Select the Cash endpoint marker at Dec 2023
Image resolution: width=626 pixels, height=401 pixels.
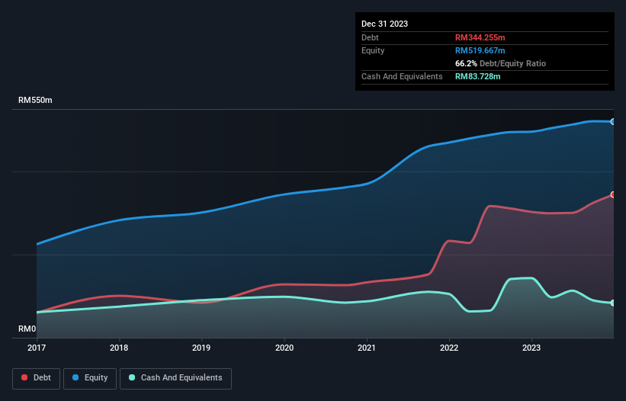(x=613, y=303)
